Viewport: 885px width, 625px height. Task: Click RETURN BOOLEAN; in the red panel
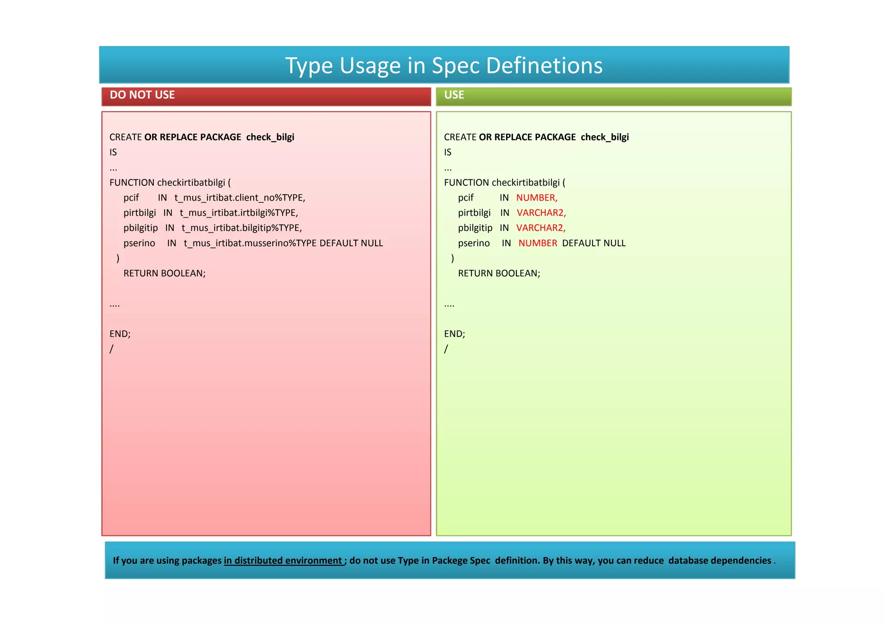point(165,273)
